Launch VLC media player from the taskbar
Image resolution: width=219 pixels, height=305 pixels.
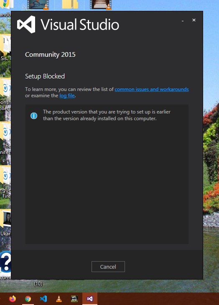(x=59, y=299)
